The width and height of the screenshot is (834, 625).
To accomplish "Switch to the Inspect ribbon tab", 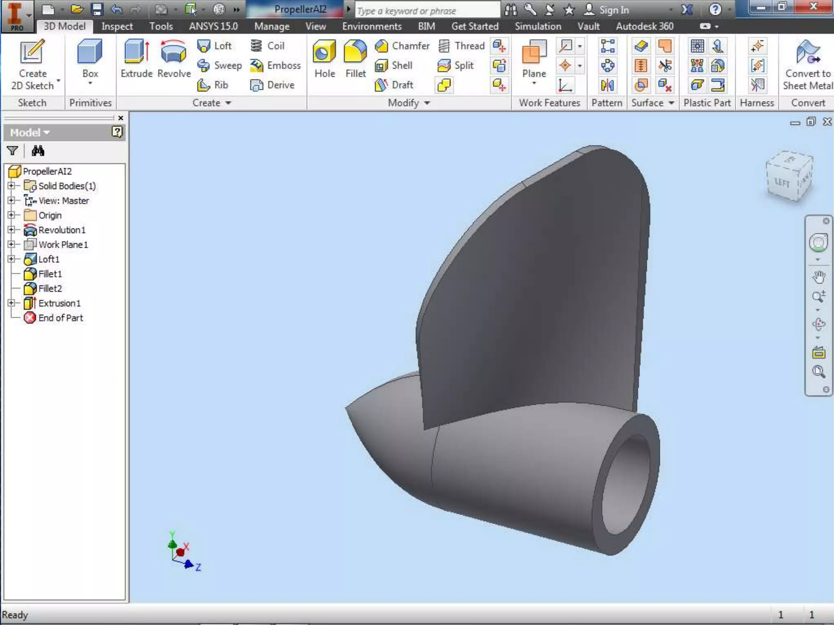I will (117, 26).
